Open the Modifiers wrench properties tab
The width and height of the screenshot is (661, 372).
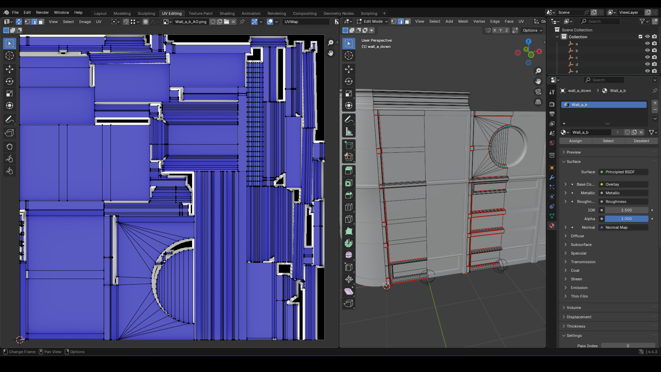pyautogui.click(x=552, y=177)
